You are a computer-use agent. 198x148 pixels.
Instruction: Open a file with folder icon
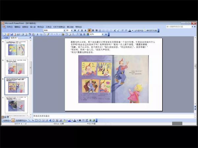click(8, 34)
